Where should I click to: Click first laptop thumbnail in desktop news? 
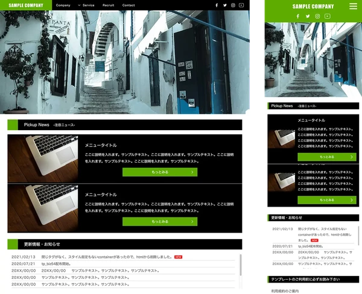pyautogui.click(x=43, y=159)
